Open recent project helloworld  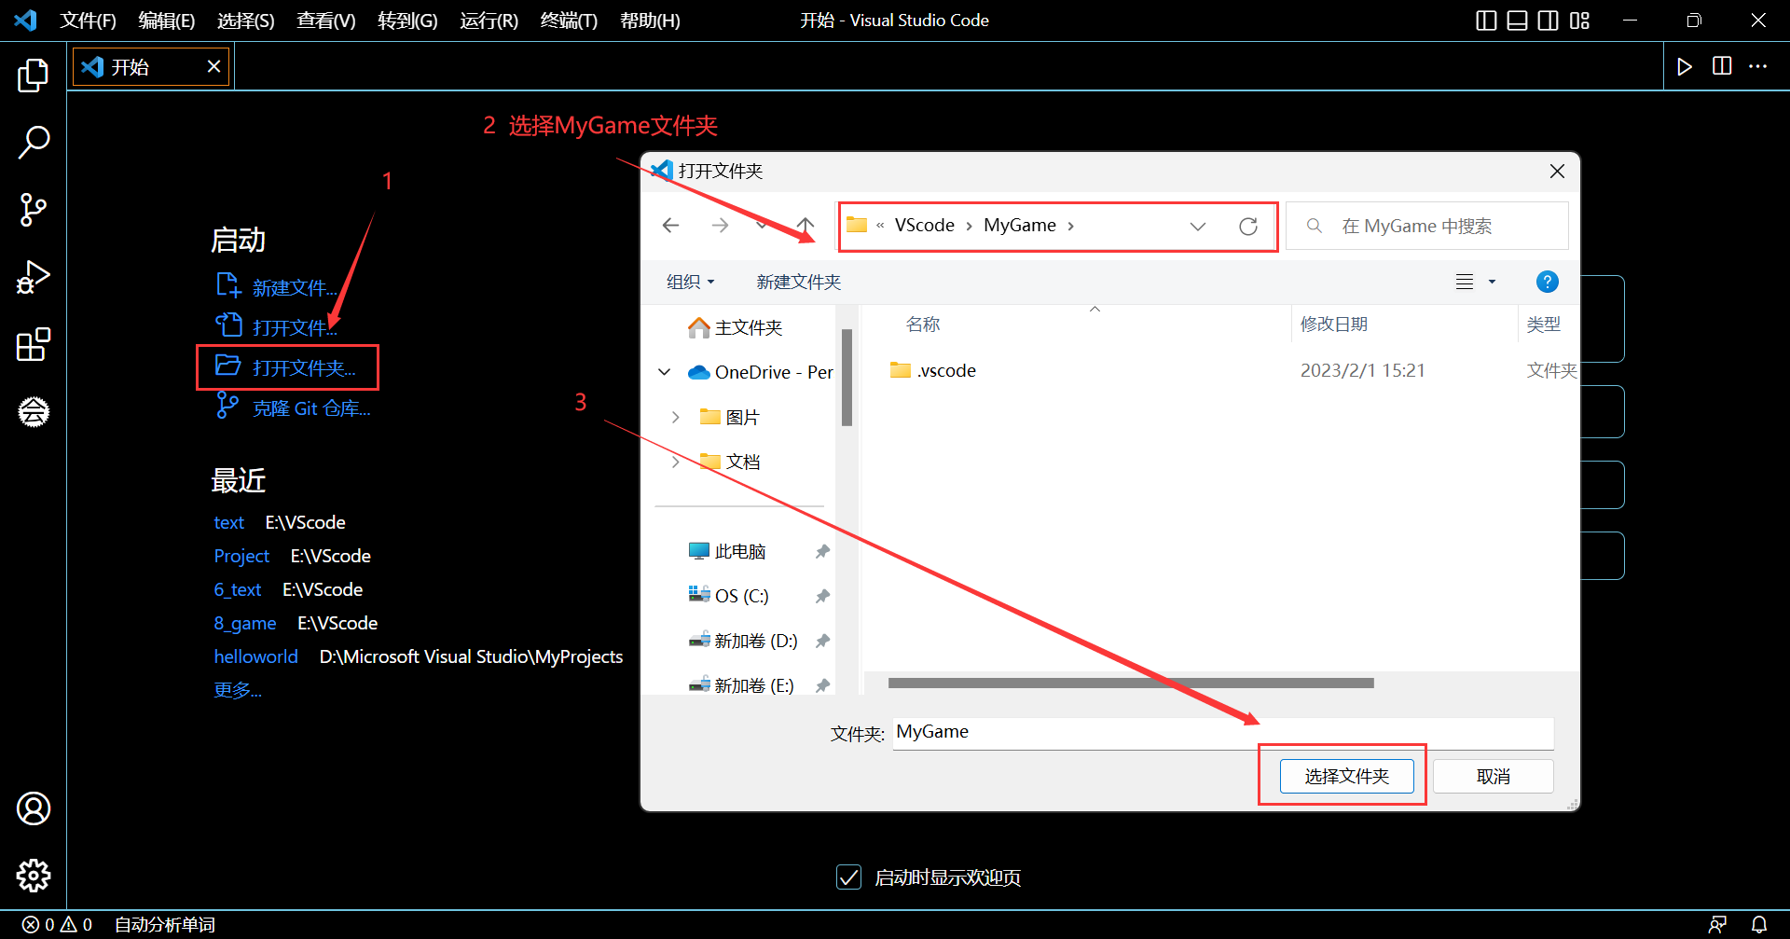pyautogui.click(x=255, y=656)
